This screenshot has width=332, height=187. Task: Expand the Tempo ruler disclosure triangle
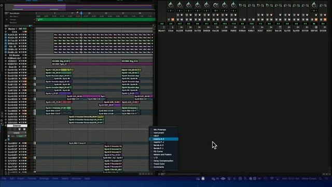pos(7,20)
